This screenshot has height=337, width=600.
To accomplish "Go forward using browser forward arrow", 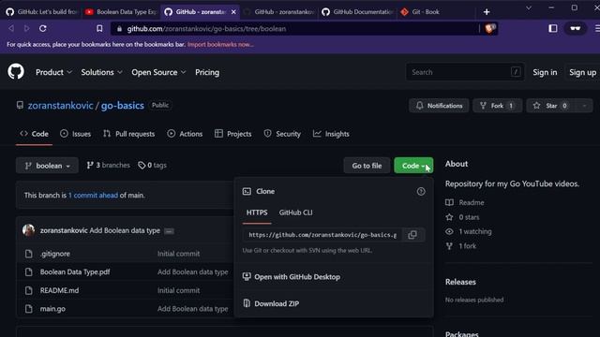I will click(27, 28).
